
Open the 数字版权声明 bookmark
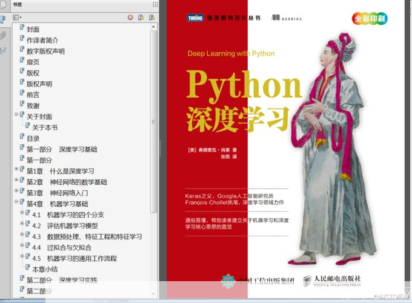pyautogui.click(x=45, y=52)
